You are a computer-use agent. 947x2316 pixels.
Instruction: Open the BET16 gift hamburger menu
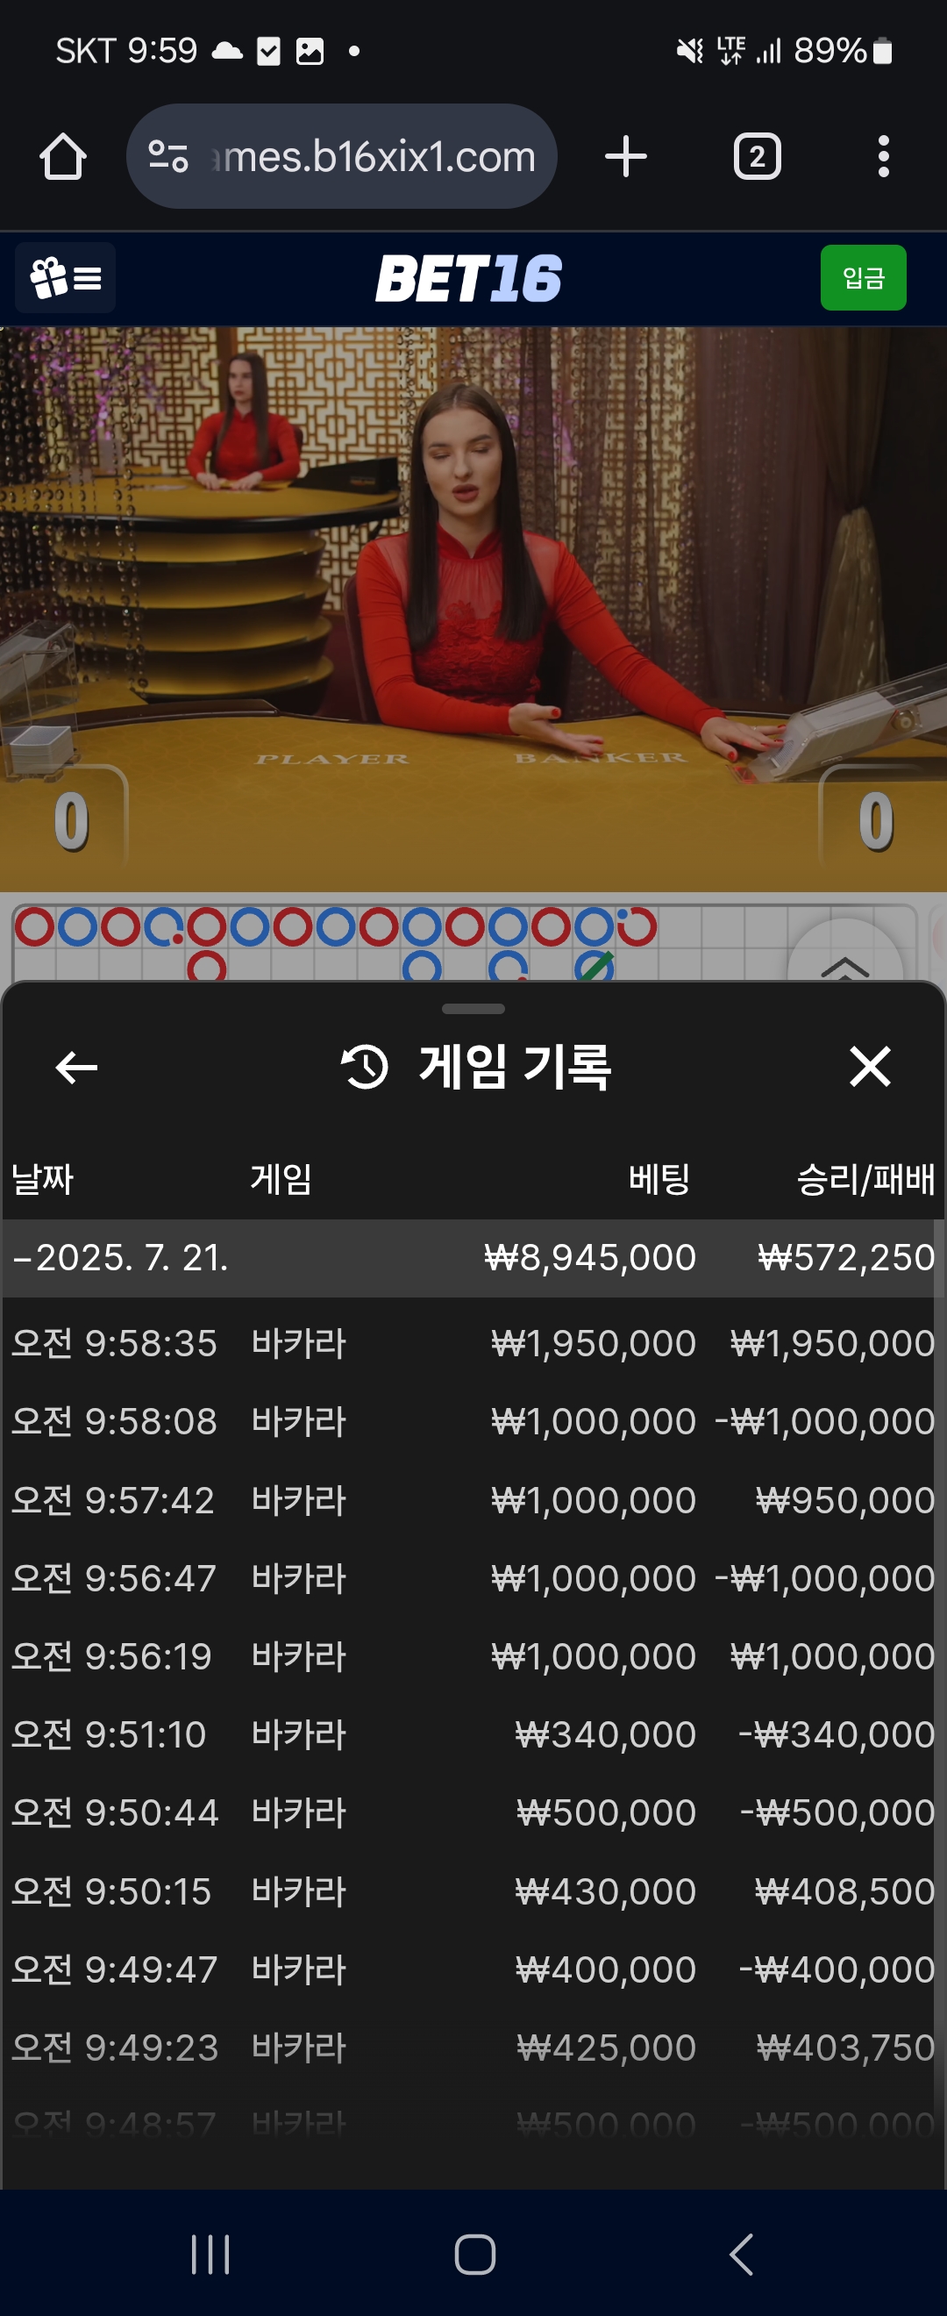tap(66, 277)
